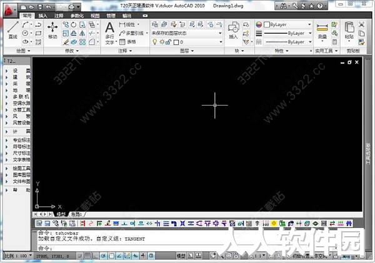Expand the 图层 panel title dropdown
The image size is (375, 263).
(x=187, y=51)
